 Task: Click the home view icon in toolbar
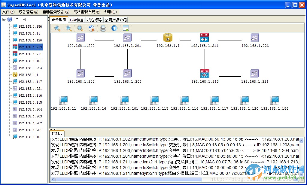92,28
